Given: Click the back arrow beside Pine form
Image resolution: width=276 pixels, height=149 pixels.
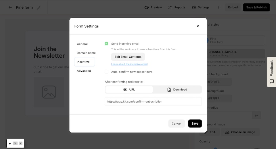Looking at the screenshot, I should click(10, 7).
